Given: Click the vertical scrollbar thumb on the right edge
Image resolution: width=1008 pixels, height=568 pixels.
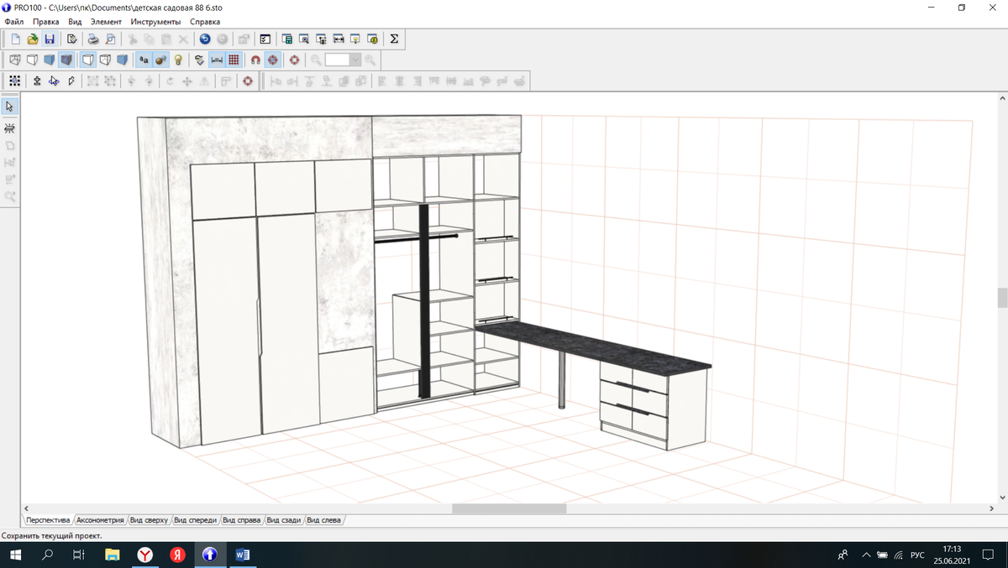Looking at the screenshot, I should coord(1001,298).
